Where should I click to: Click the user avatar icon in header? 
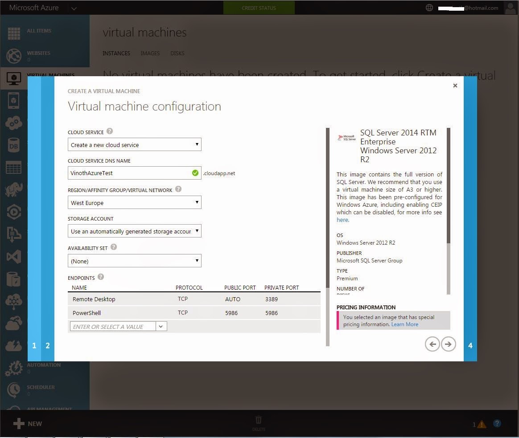(510, 8)
